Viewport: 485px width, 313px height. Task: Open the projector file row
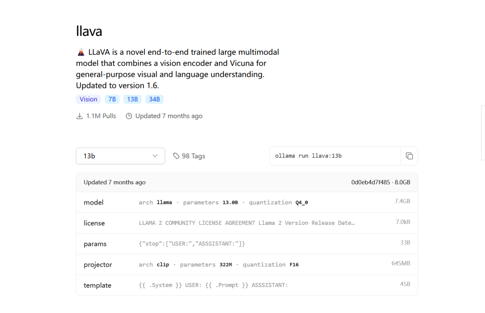pos(247,265)
